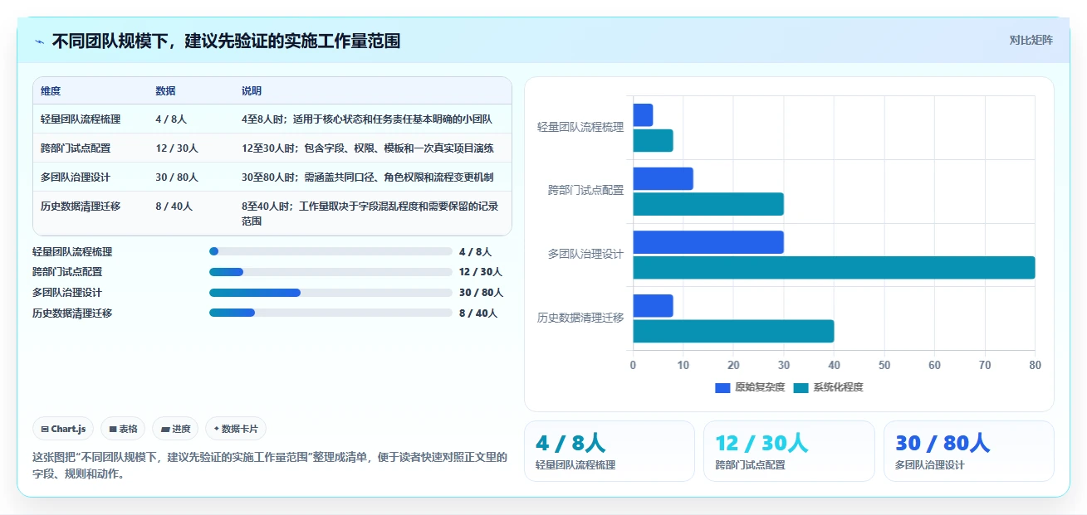1087x515 pixels.
Task: Click the 轻量团队流程梳理 progress bar
Action: click(x=331, y=251)
